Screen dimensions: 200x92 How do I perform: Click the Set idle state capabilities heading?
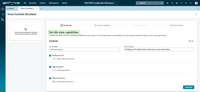(x=64, y=32)
